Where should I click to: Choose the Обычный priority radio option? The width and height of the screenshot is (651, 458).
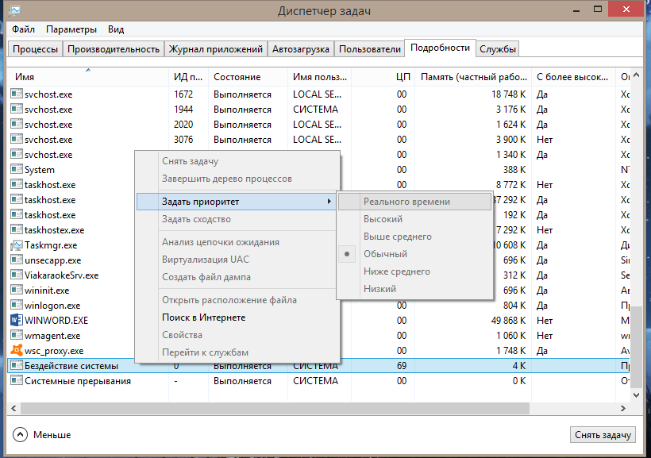pyautogui.click(x=385, y=254)
